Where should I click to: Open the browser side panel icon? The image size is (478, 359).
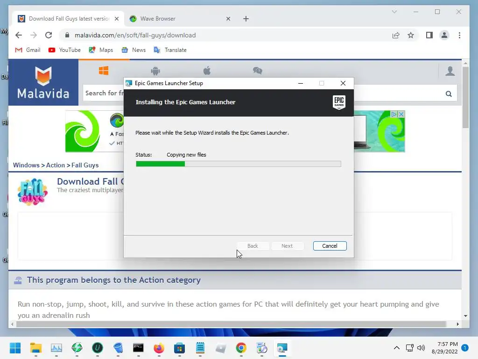pyautogui.click(x=429, y=35)
